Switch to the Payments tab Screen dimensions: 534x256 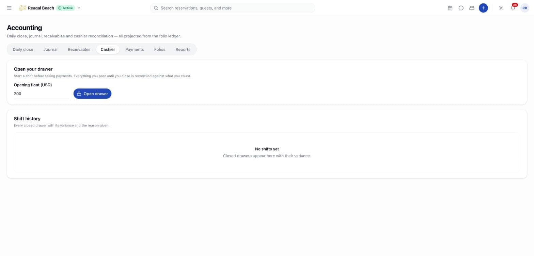tap(135, 49)
